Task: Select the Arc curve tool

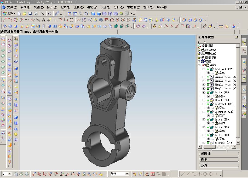Action: click(x=10, y=20)
